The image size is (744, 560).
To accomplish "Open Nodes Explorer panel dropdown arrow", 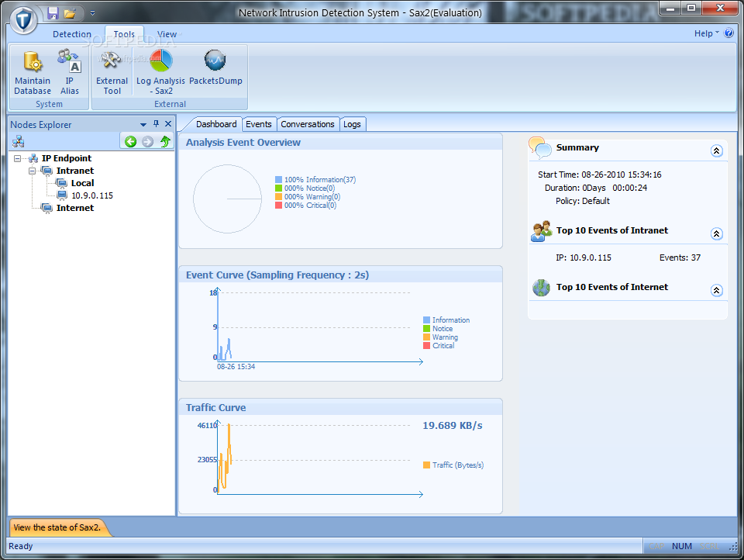I will click(143, 124).
